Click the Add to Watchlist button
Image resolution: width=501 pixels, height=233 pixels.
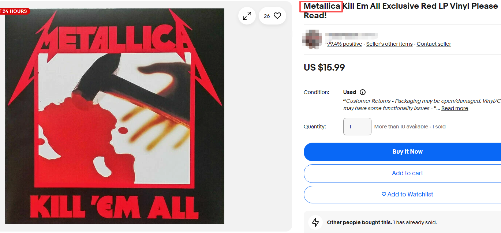(x=403, y=195)
